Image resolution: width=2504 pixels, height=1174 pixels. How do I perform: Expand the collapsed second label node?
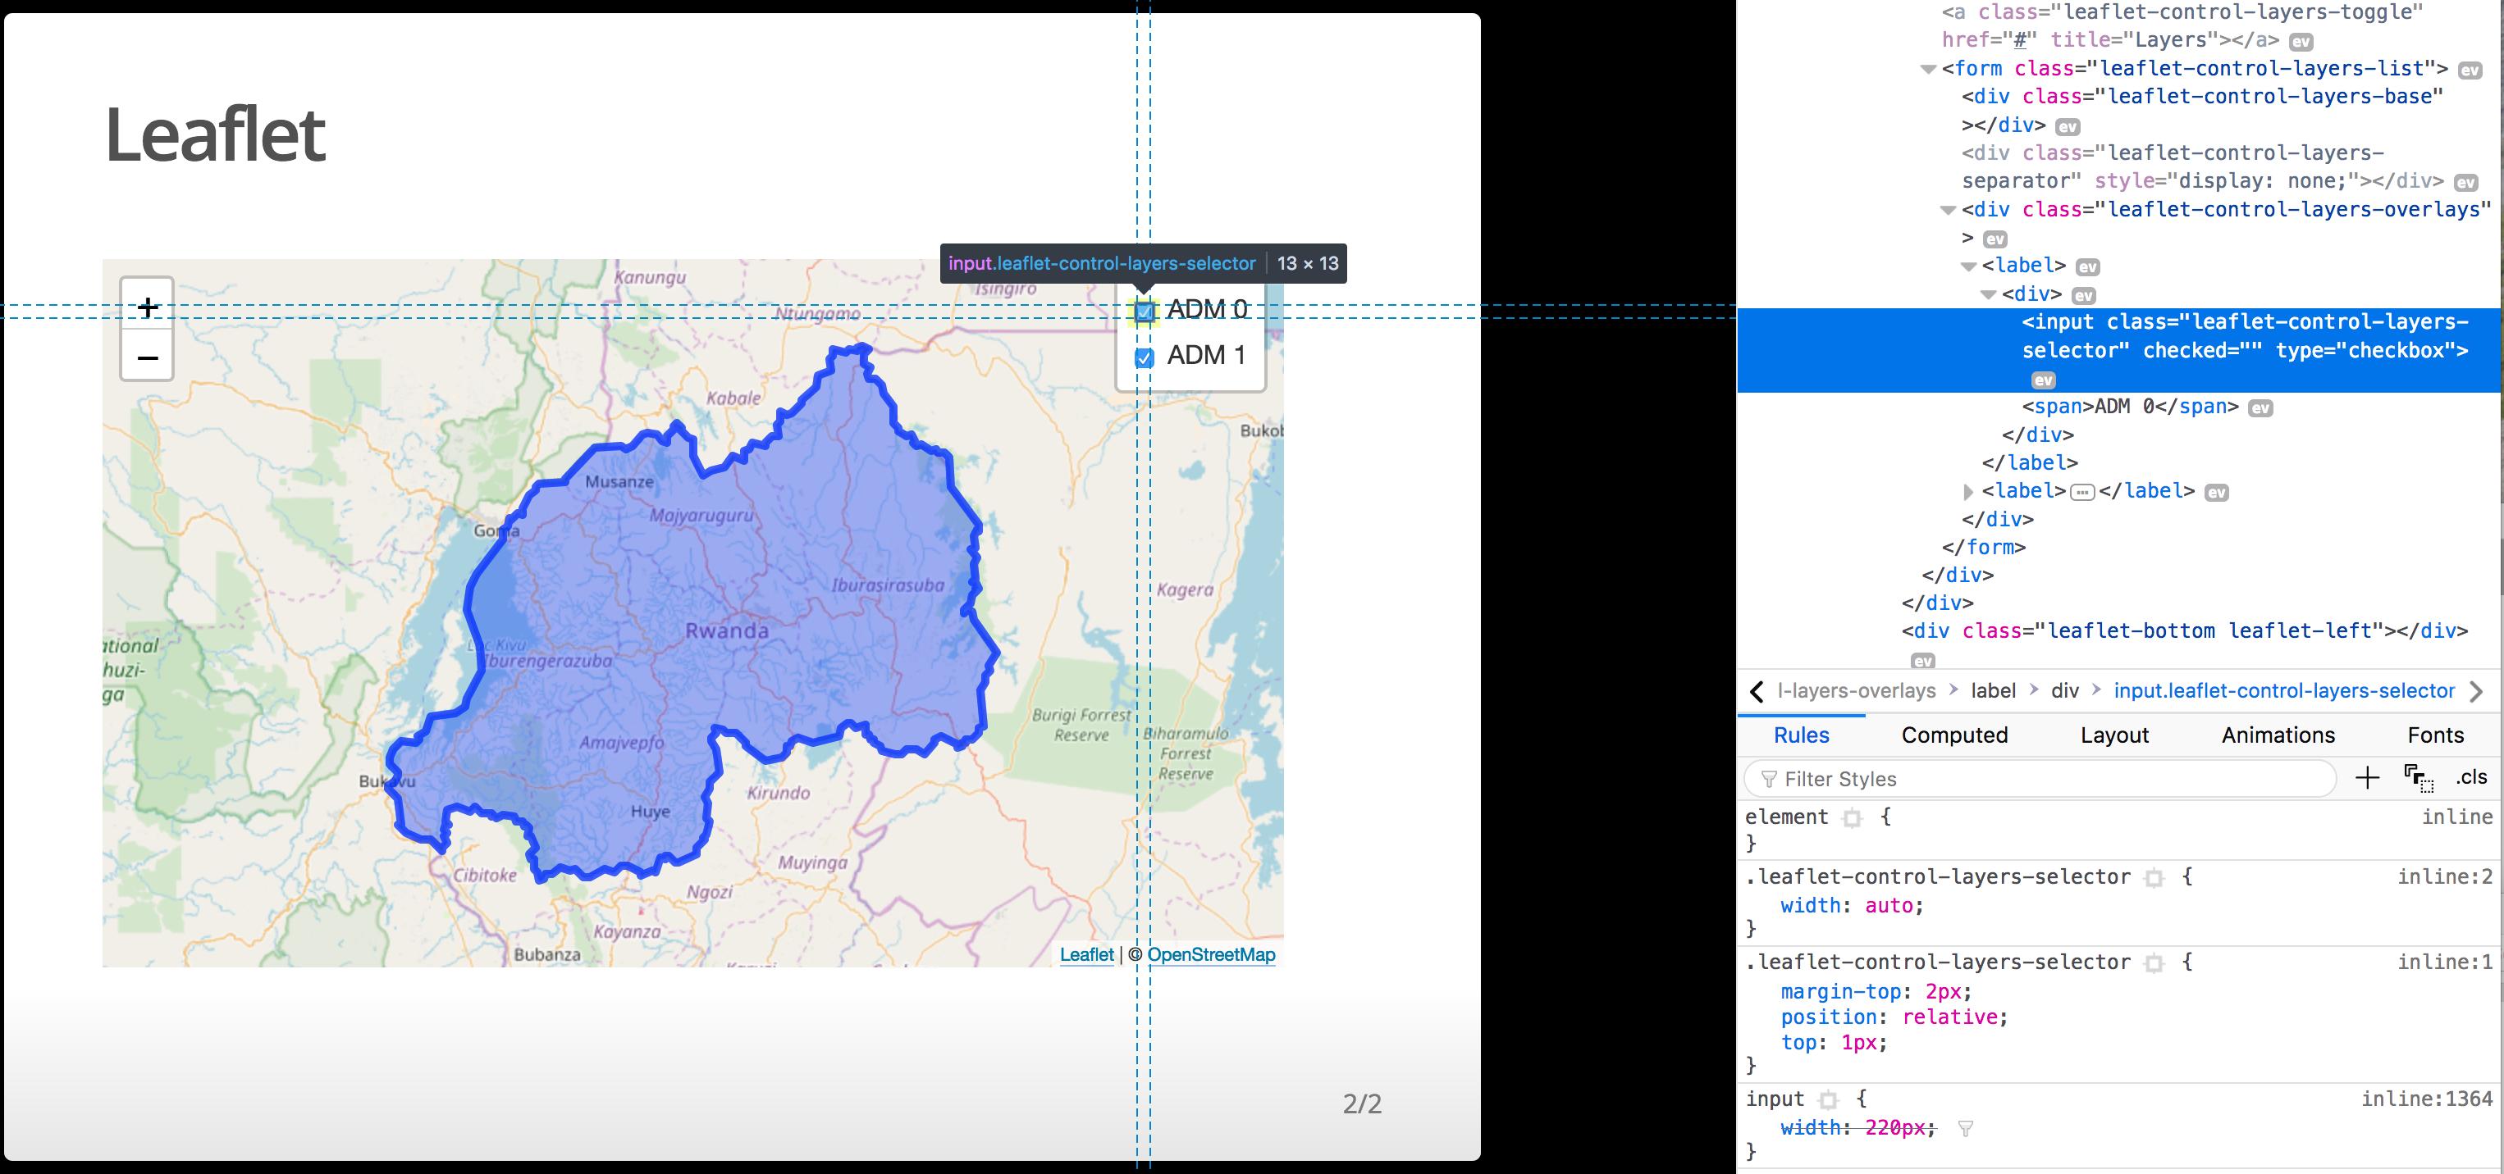tap(1968, 491)
